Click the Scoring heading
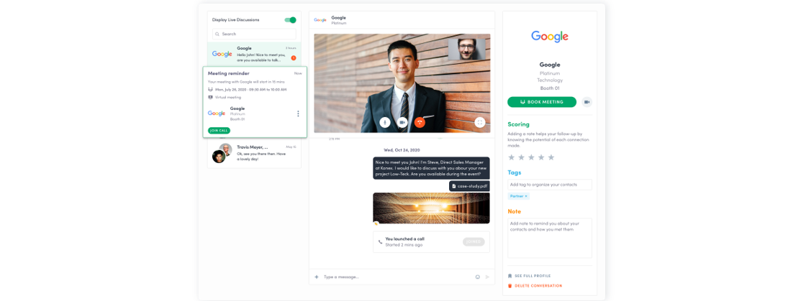806x301 pixels. pos(518,124)
